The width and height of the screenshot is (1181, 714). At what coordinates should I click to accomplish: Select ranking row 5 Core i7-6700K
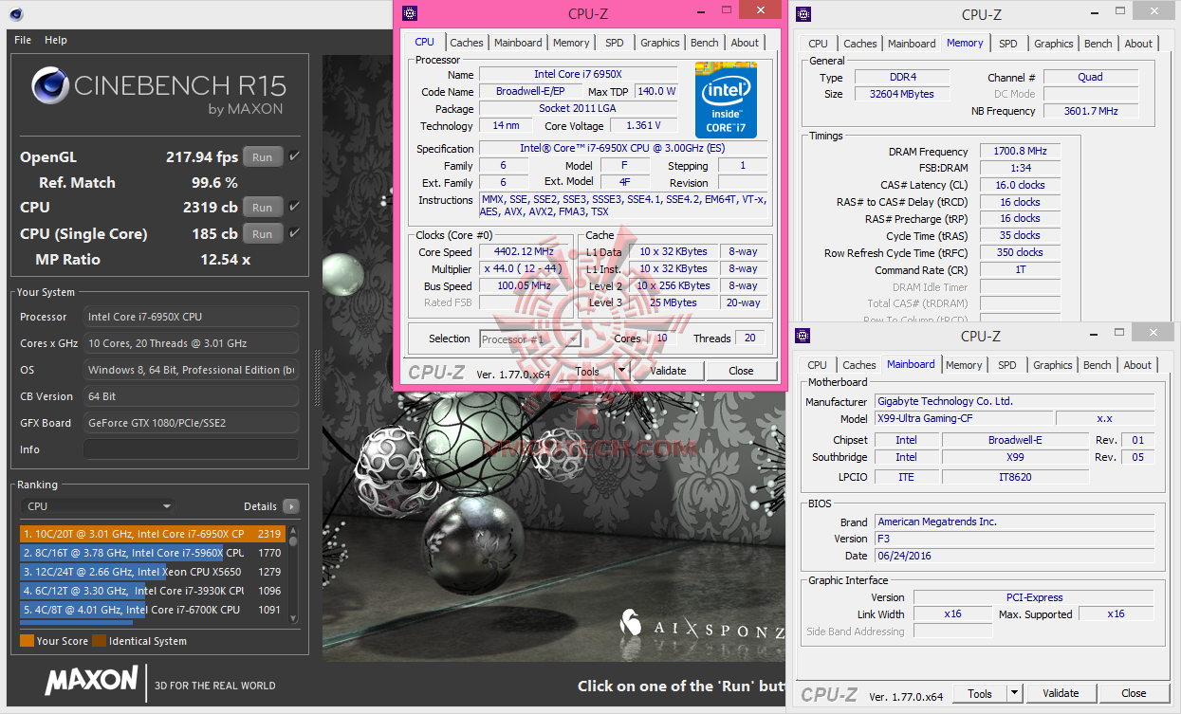click(152, 610)
